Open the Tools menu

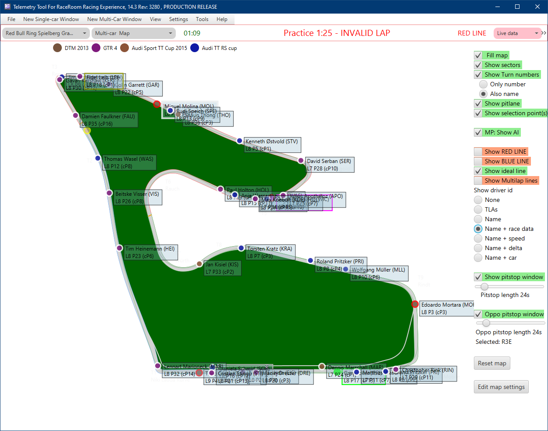(202, 19)
